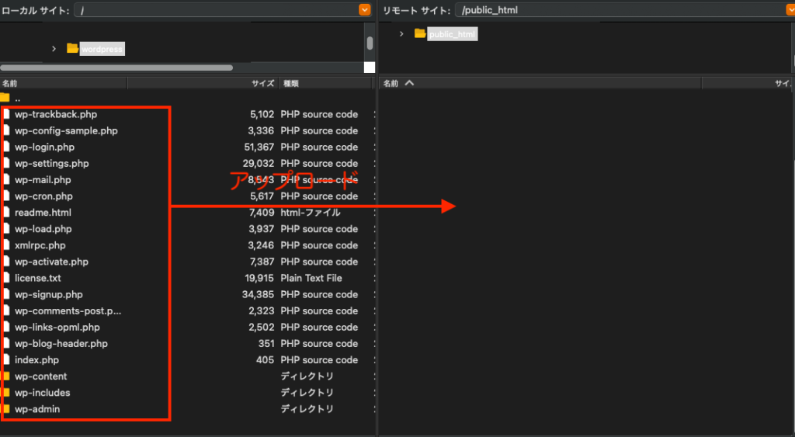Sort remote files by 名前 column header
This screenshot has width=795, height=437.
click(391, 83)
